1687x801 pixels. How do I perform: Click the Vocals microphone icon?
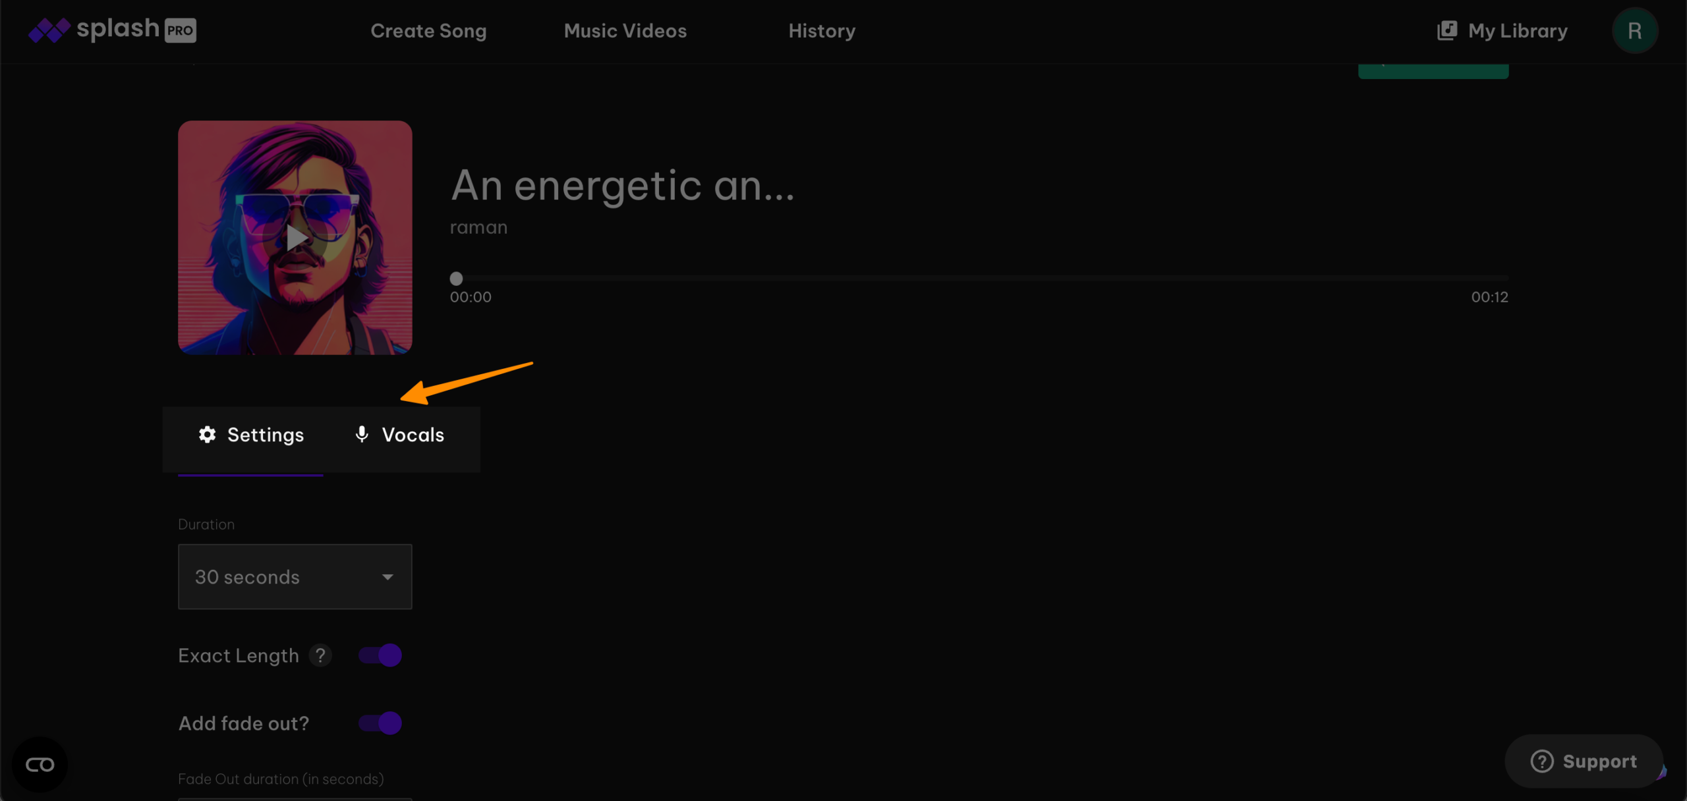coord(362,434)
